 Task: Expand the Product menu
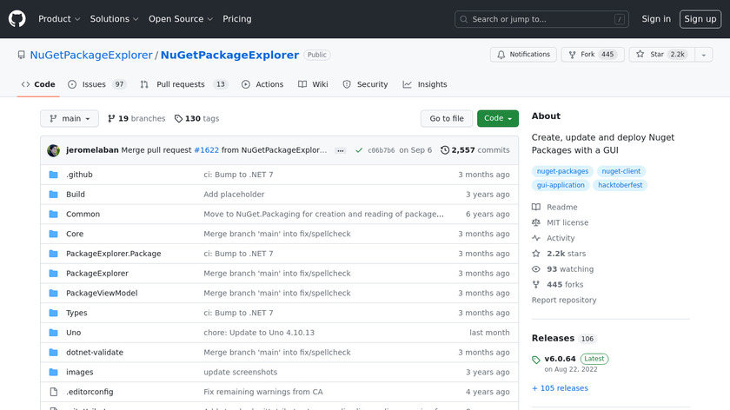tap(59, 19)
